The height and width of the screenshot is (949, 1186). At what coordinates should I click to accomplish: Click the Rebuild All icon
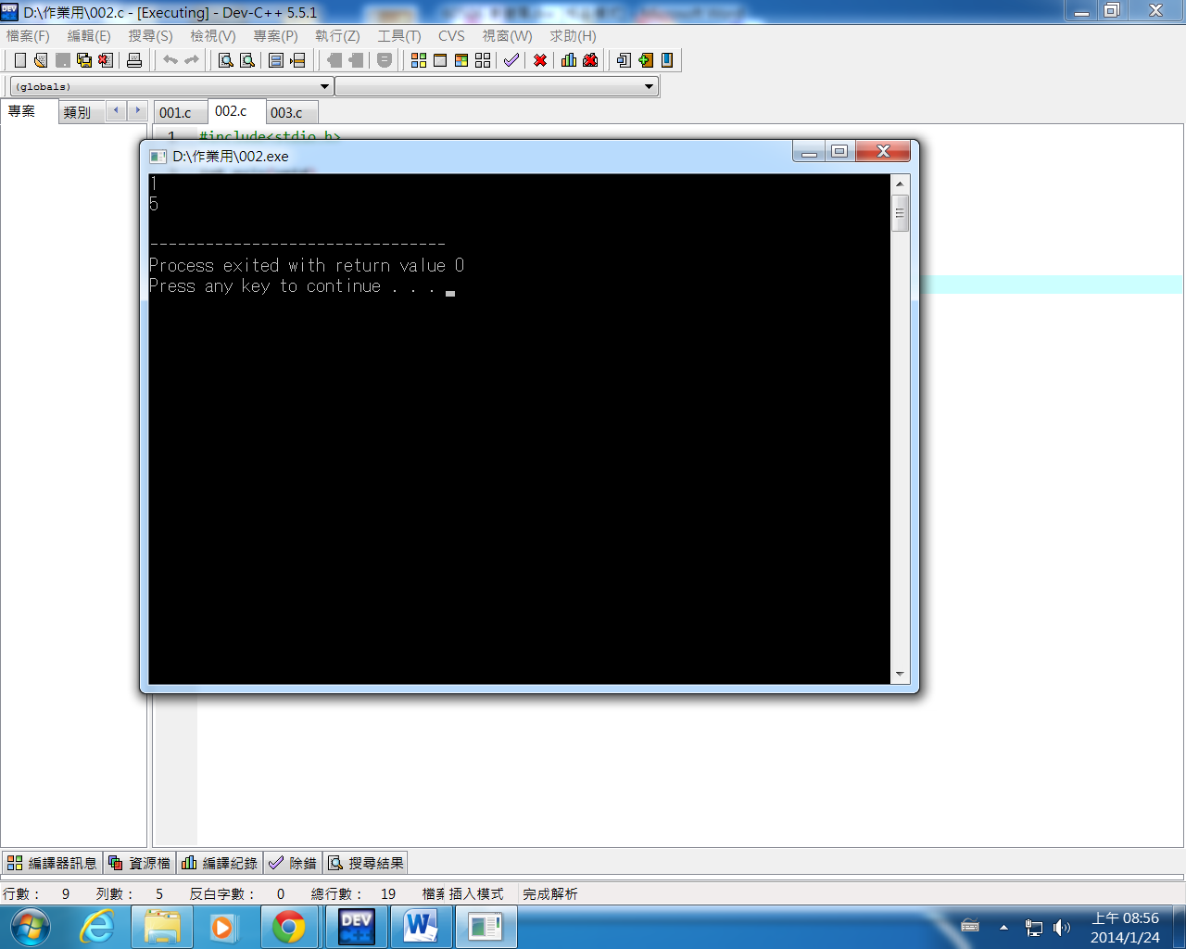pos(483,60)
